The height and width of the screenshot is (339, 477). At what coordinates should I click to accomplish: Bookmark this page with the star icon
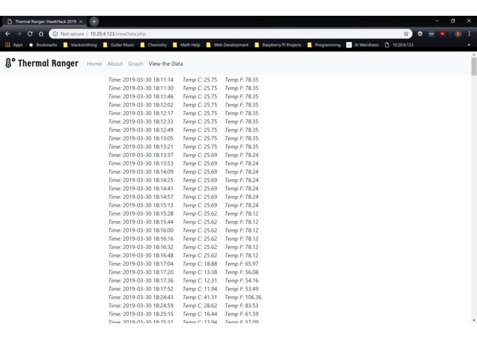(x=406, y=34)
